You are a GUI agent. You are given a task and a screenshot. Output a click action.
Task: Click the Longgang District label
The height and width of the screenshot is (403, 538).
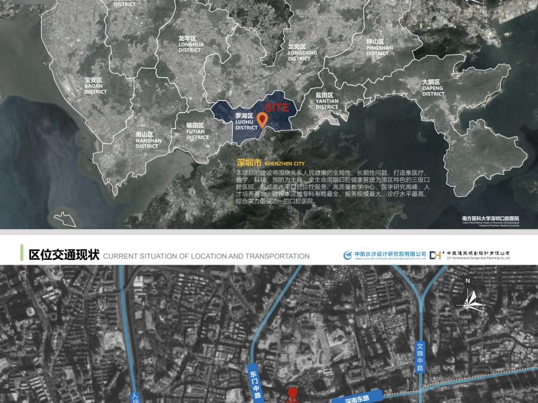pos(300,52)
